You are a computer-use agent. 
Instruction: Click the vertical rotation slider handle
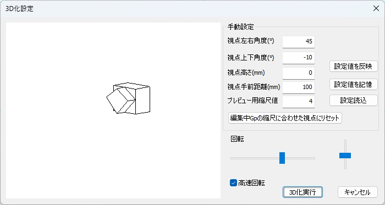pyautogui.click(x=345, y=156)
